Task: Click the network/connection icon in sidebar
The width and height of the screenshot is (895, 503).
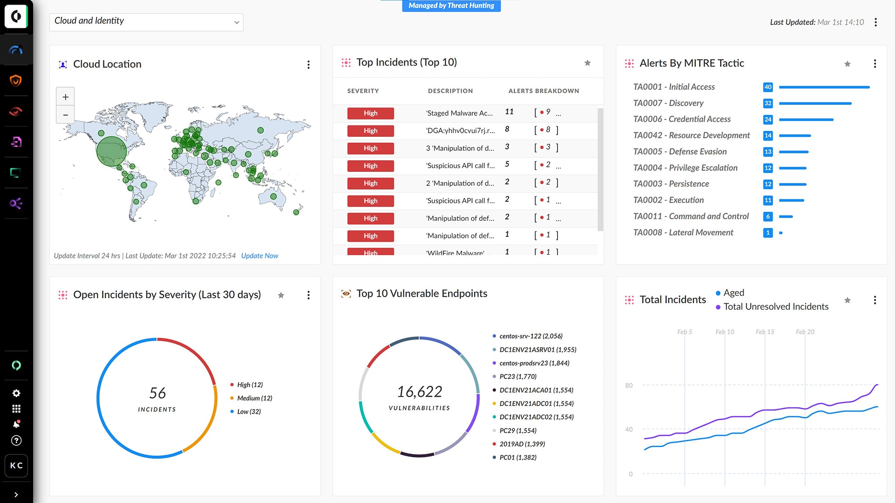Action: point(16,203)
